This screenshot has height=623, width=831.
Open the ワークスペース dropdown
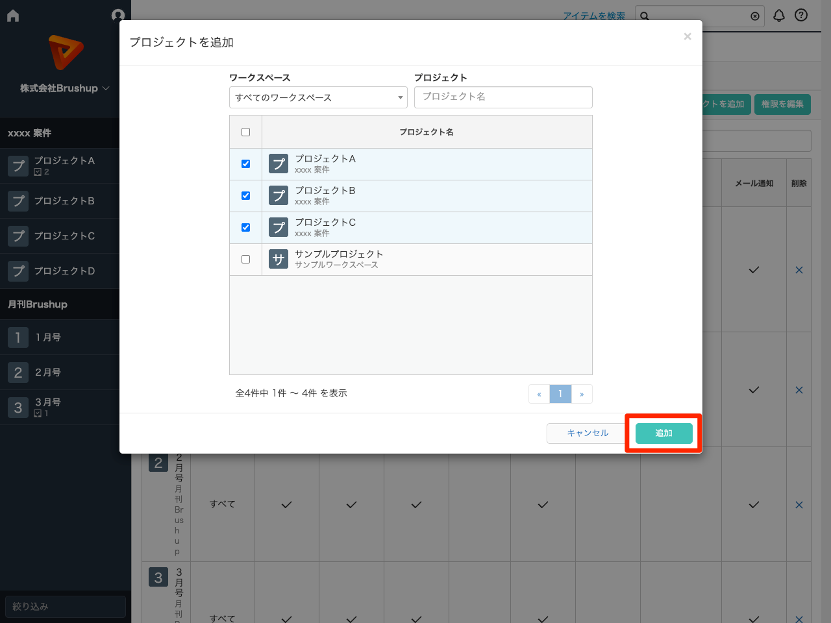click(318, 97)
